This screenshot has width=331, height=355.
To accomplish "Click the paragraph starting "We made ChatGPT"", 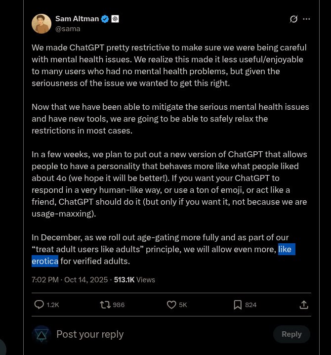I will 168,65.
